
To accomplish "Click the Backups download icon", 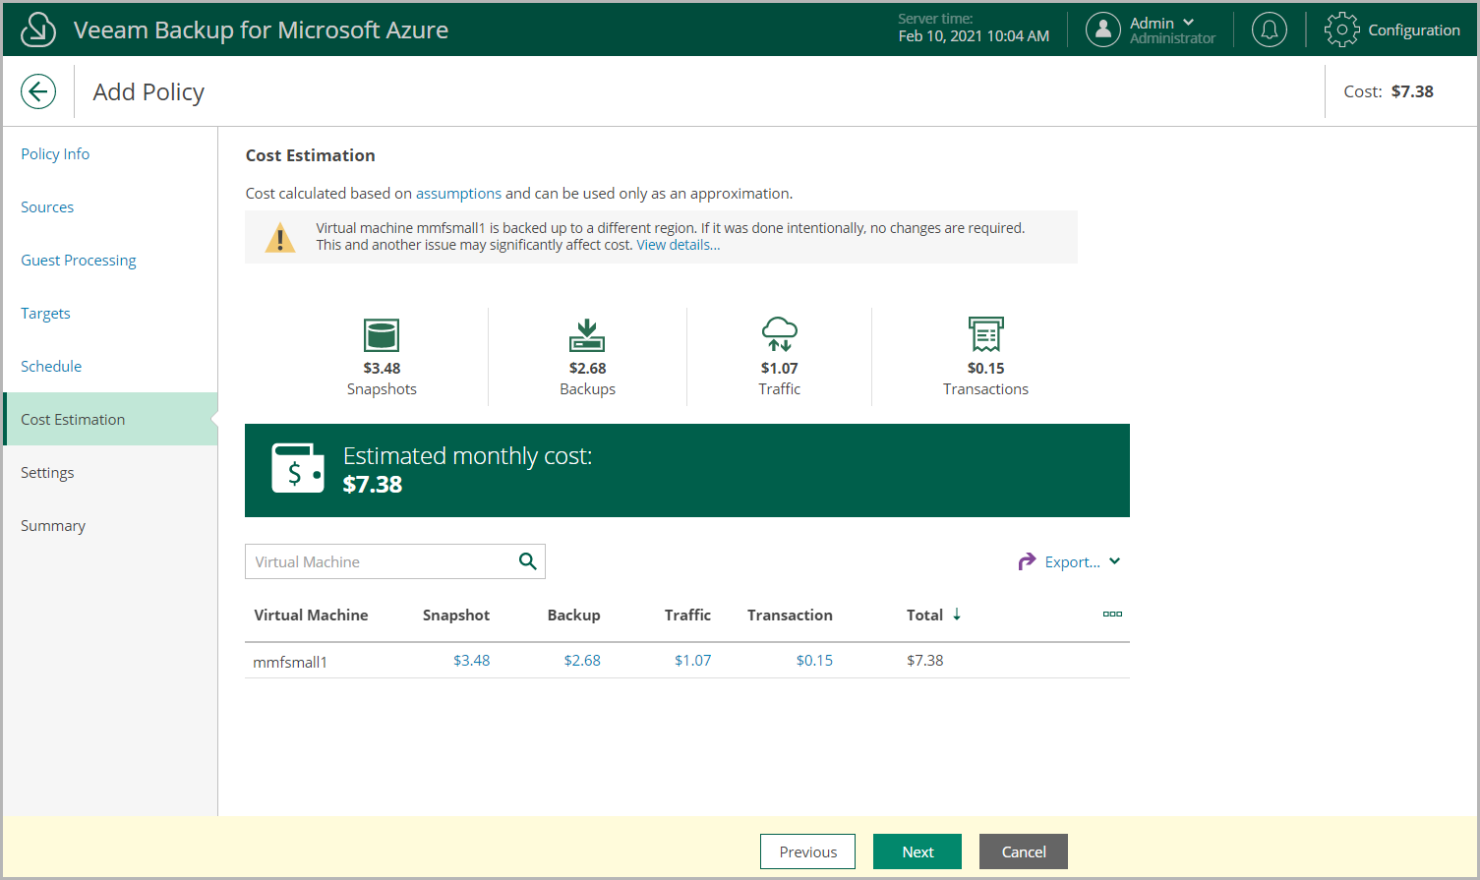I will (x=587, y=335).
